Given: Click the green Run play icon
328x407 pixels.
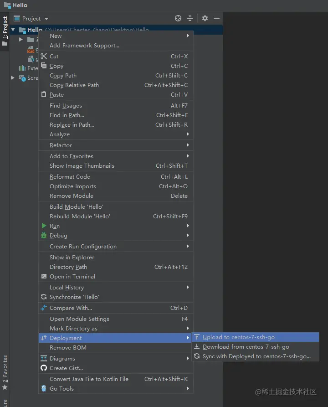Looking at the screenshot, I should 44,226.
